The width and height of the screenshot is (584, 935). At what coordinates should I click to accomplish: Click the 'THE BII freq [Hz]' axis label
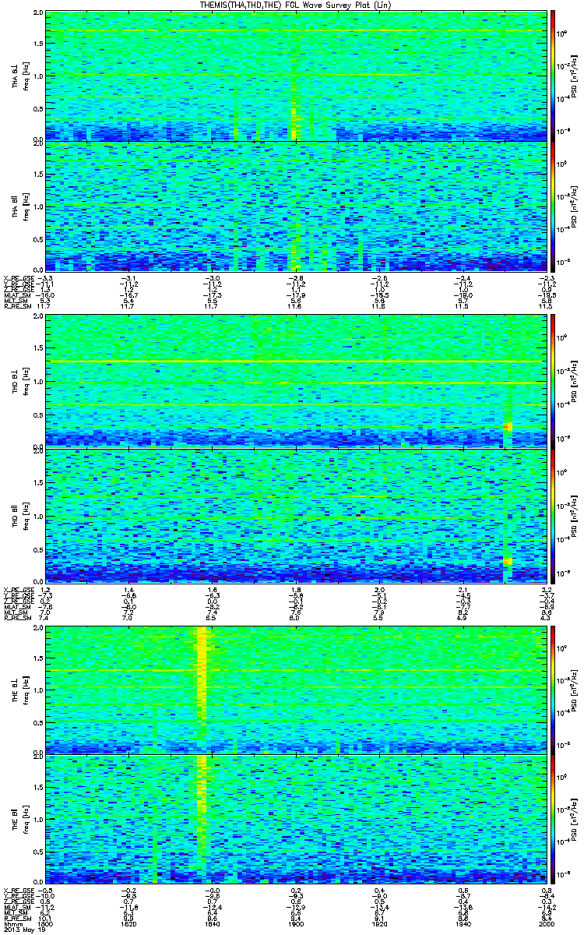[20, 820]
